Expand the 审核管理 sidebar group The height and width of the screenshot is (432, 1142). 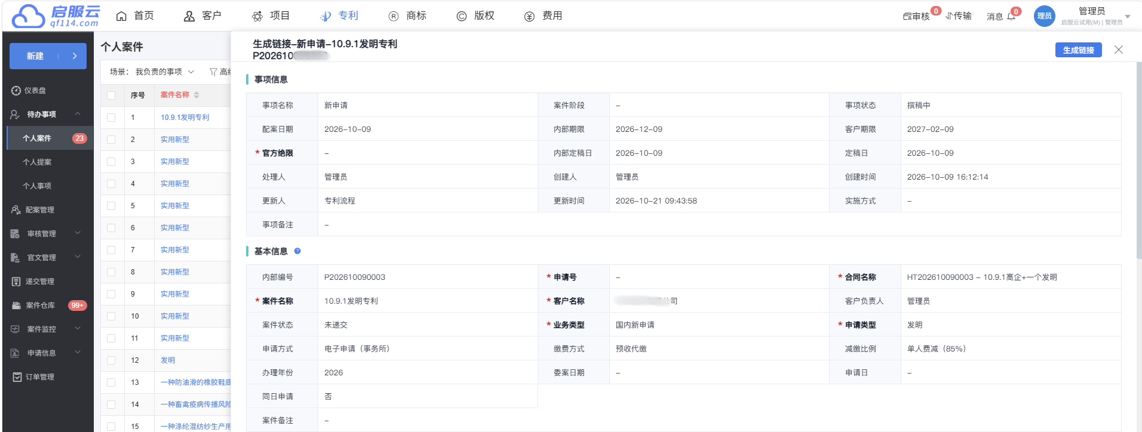pos(78,233)
